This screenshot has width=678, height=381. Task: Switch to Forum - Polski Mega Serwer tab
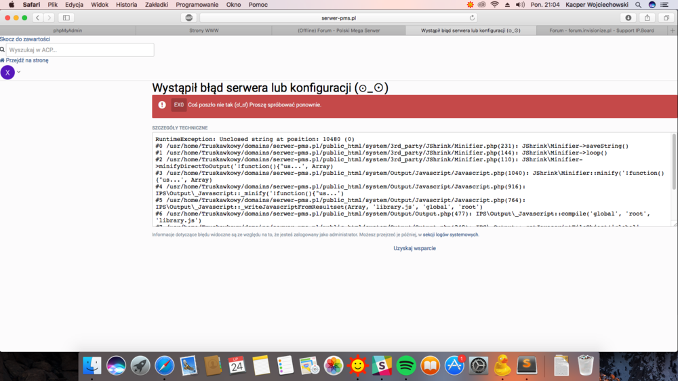coord(338,31)
